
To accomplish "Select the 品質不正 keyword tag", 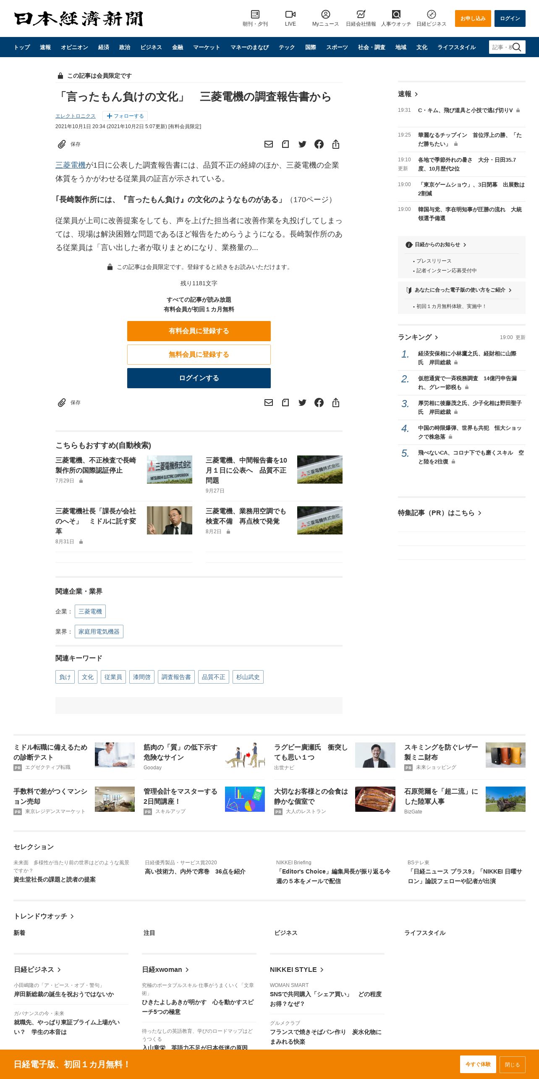I will pos(214,677).
